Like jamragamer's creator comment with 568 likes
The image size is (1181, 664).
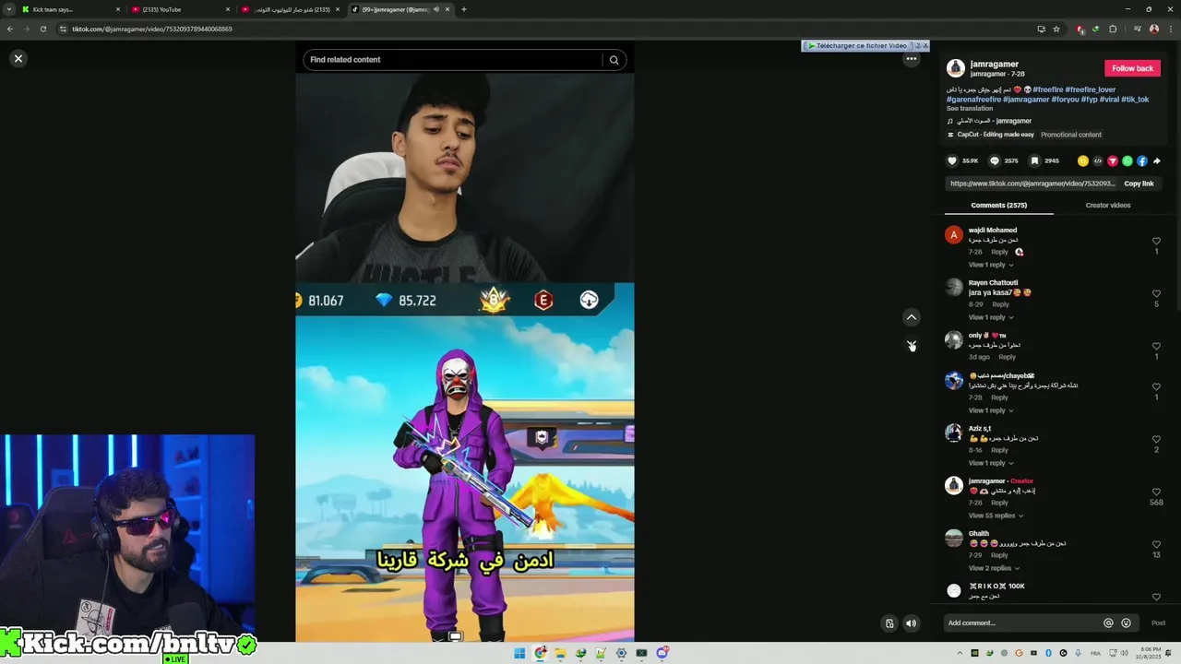pyautogui.click(x=1156, y=492)
